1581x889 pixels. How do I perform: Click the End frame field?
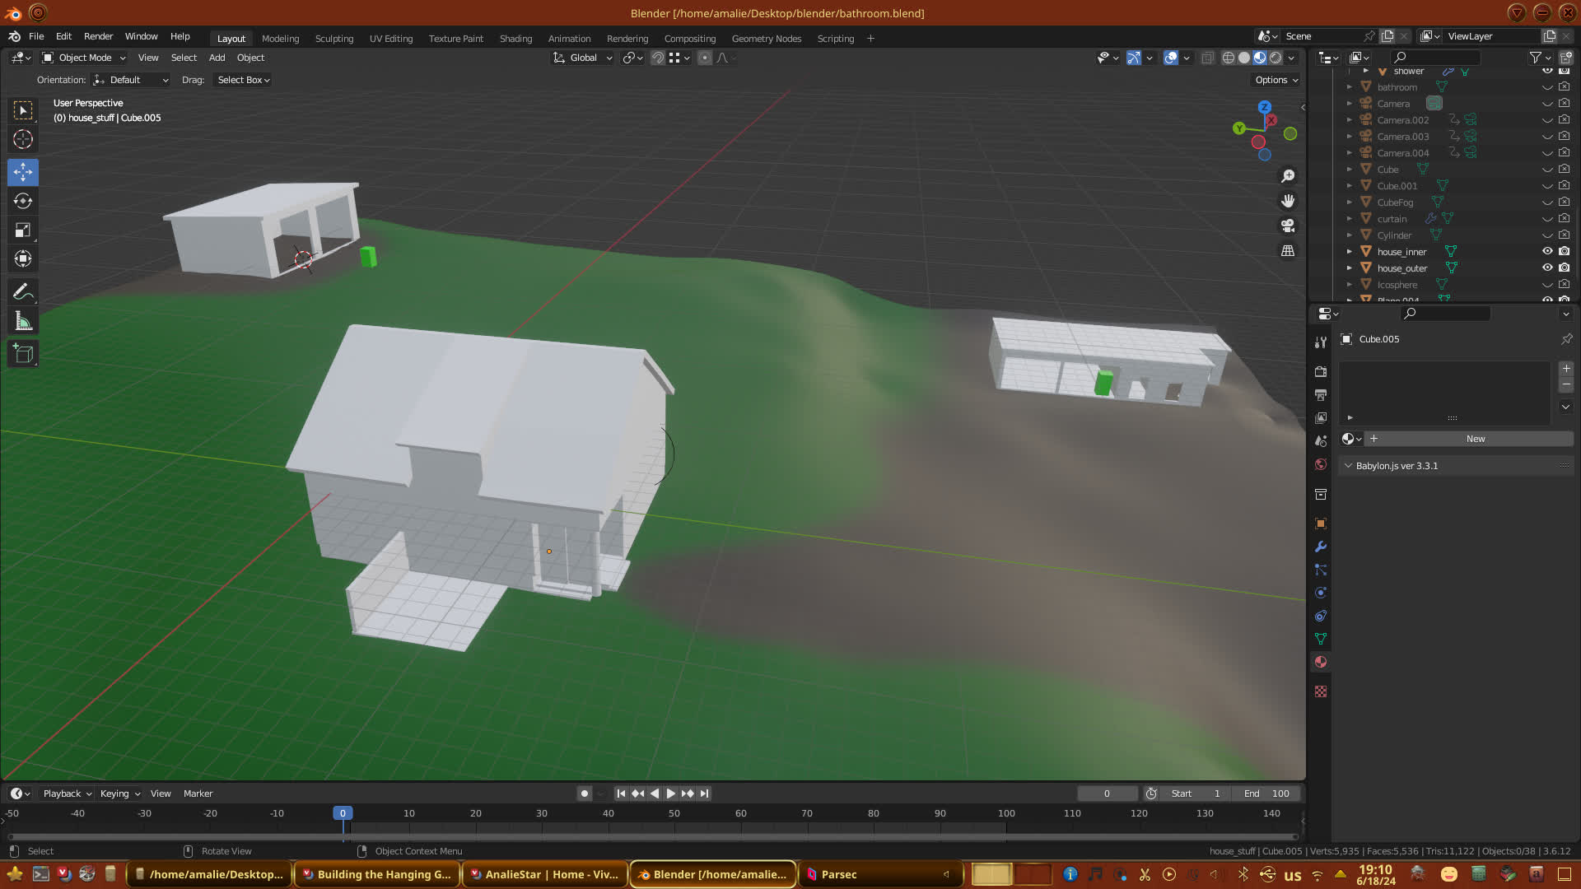point(1266,794)
